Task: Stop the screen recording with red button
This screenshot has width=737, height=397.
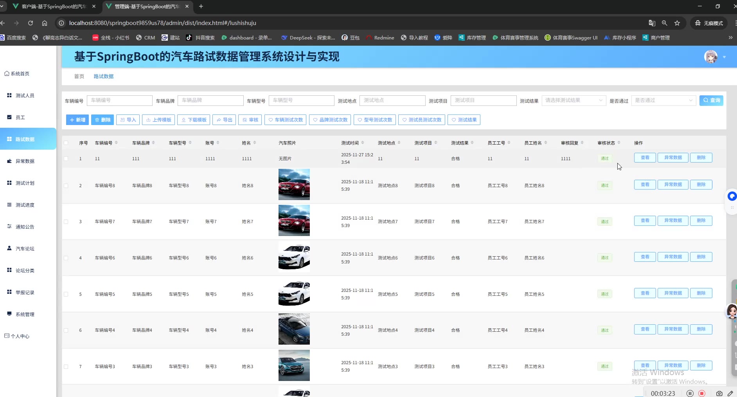Action: [x=702, y=393]
